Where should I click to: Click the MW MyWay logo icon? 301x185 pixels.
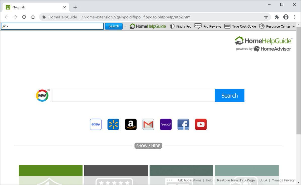[42, 95]
